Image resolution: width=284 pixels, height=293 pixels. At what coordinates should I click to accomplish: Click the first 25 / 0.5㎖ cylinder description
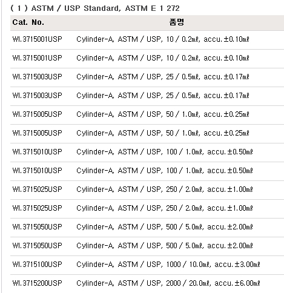coord(163,77)
